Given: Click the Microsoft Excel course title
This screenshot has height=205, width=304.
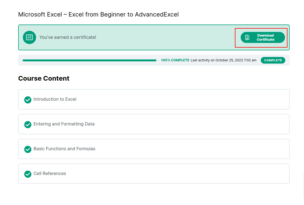Looking at the screenshot, I should [98, 15].
